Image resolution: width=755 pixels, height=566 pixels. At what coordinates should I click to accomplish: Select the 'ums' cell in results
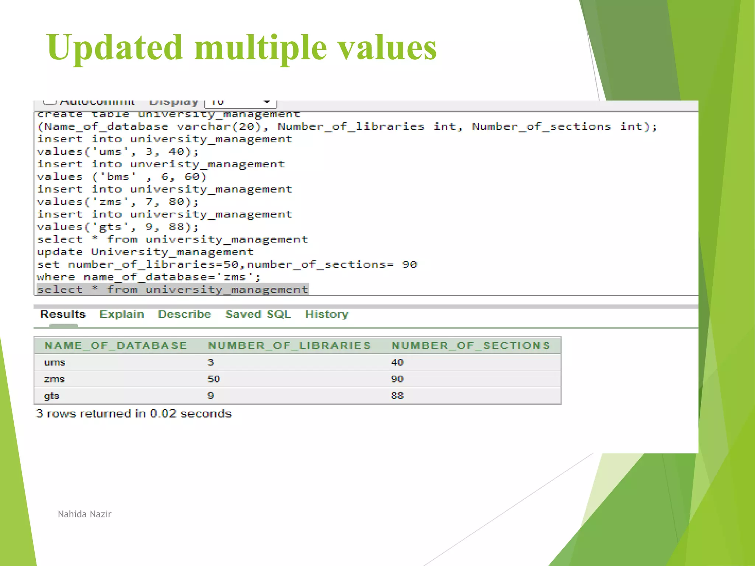click(x=55, y=363)
